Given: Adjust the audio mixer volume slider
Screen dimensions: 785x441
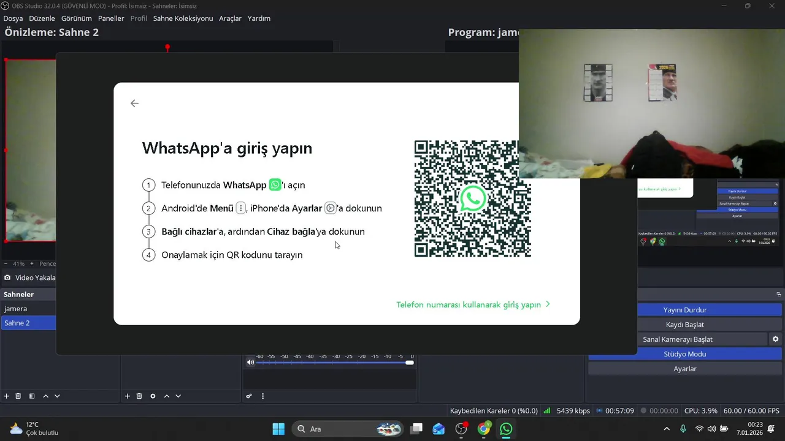Looking at the screenshot, I should pyautogui.click(x=335, y=363).
